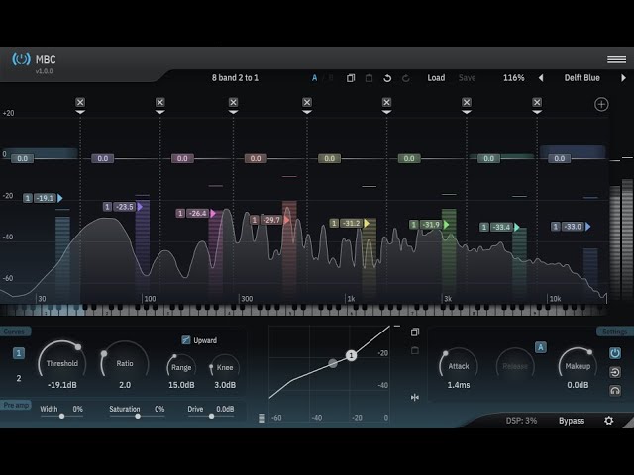Remove the sixth crossover with its X

point(467,102)
